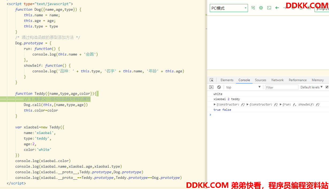Focus the console Filter input field
The height and width of the screenshot is (189, 329).
tap(282, 87)
